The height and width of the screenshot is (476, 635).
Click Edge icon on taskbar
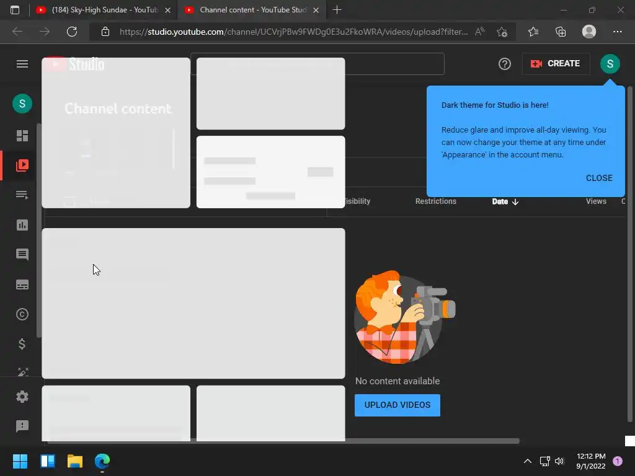pyautogui.click(x=102, y=461)
